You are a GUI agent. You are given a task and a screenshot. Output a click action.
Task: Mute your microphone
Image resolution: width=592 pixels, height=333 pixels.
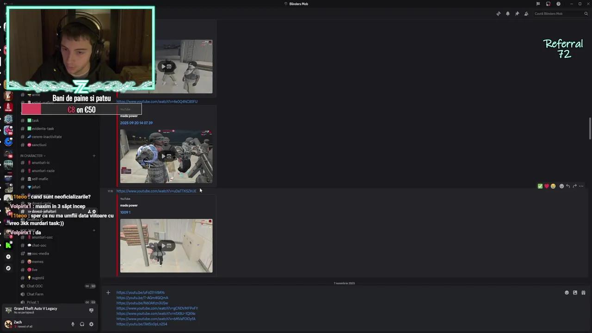point(73,324)
